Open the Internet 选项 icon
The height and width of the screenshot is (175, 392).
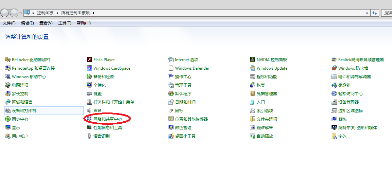coord(171,59)
